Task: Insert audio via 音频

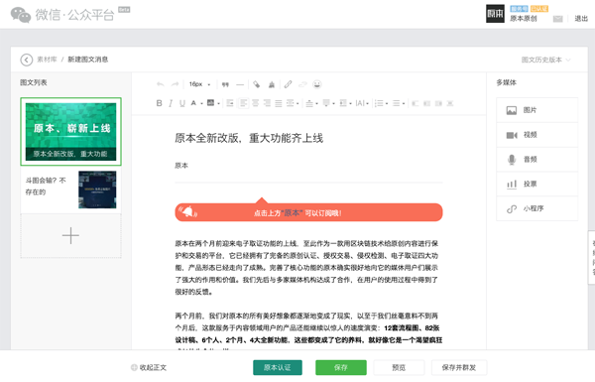Action: click(537, 160)
